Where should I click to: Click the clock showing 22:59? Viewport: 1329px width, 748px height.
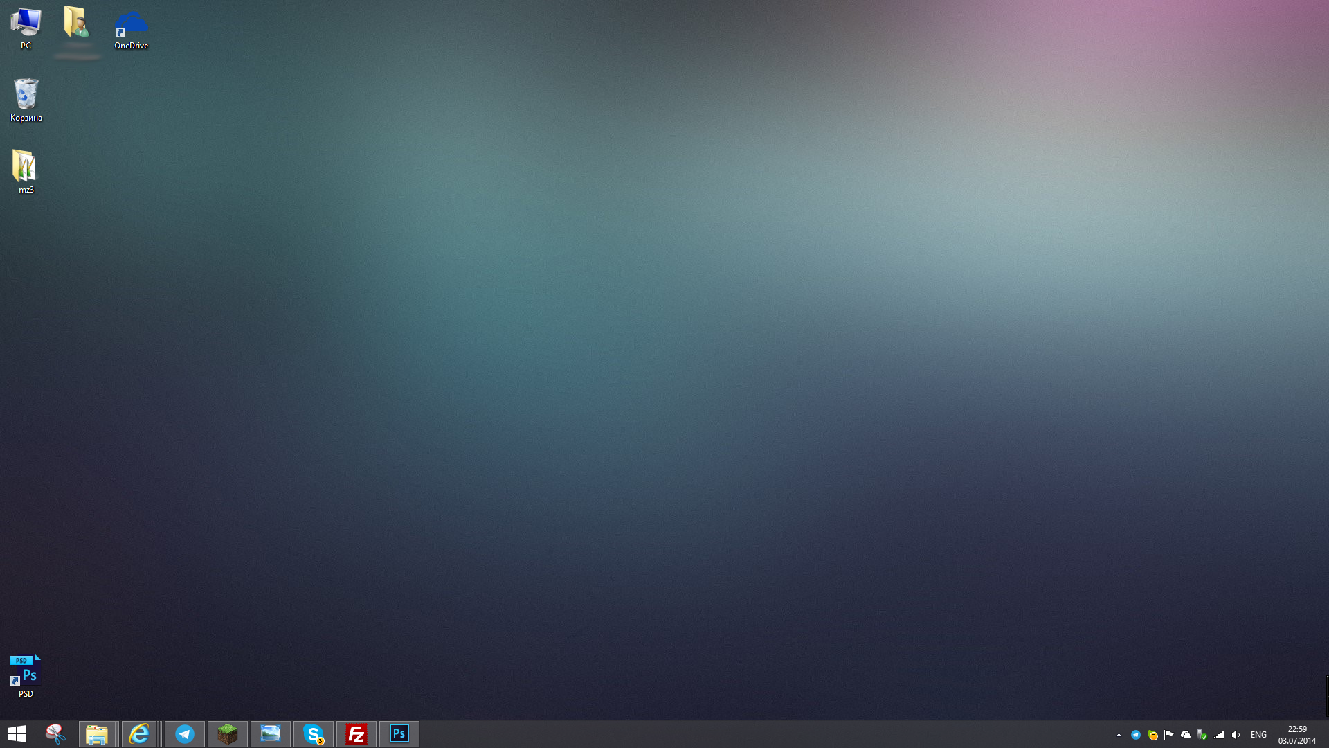pyautogui.click(x=1296, y=735)
